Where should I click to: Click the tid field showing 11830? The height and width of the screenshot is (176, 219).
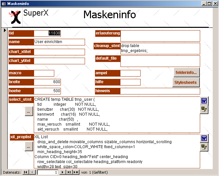(47, 33)
